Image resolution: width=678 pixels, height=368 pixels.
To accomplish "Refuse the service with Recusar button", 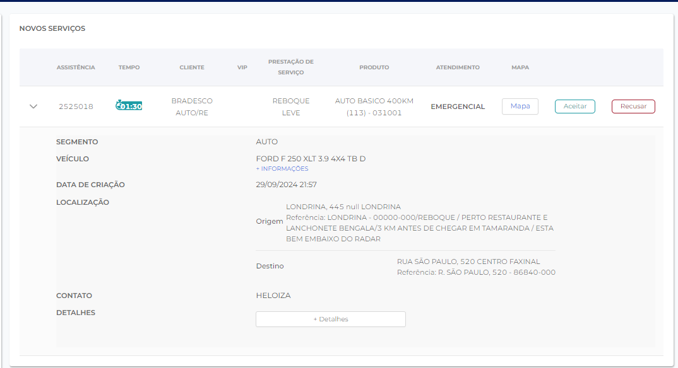I will pyautogui.click(x=633, y=106).
